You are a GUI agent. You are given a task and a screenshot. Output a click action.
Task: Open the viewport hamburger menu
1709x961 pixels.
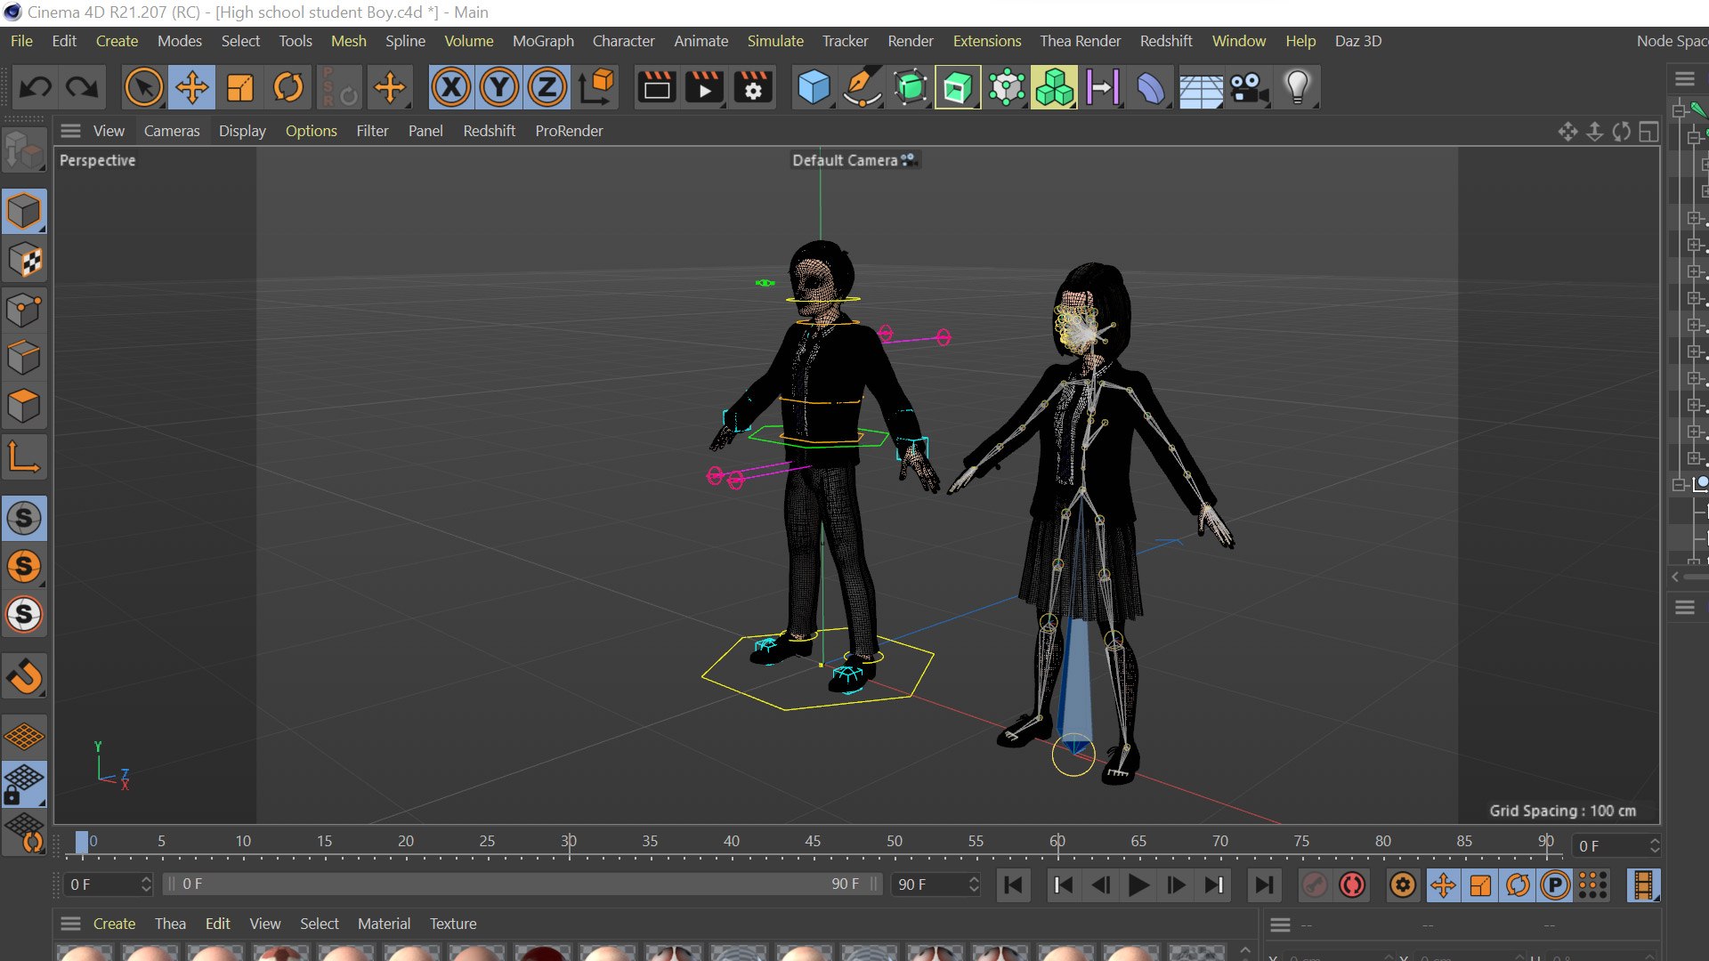71,131
